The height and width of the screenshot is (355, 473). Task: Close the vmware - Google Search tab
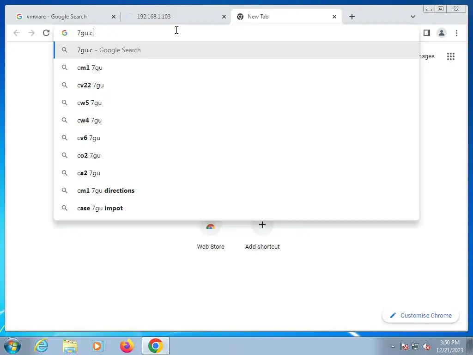point(114,17)
